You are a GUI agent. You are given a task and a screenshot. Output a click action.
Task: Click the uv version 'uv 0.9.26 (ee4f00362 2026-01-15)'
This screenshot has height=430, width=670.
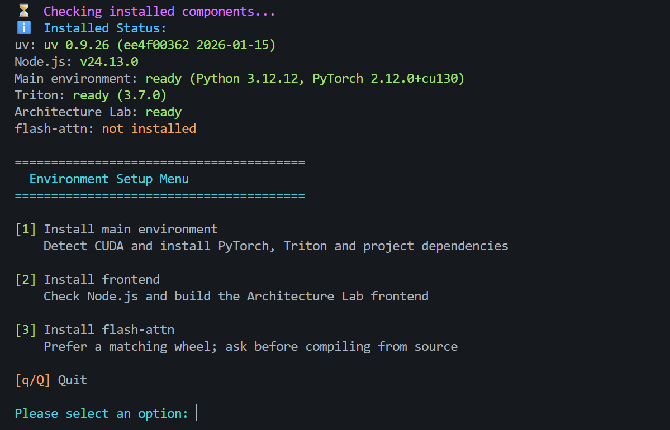(160, 45)
